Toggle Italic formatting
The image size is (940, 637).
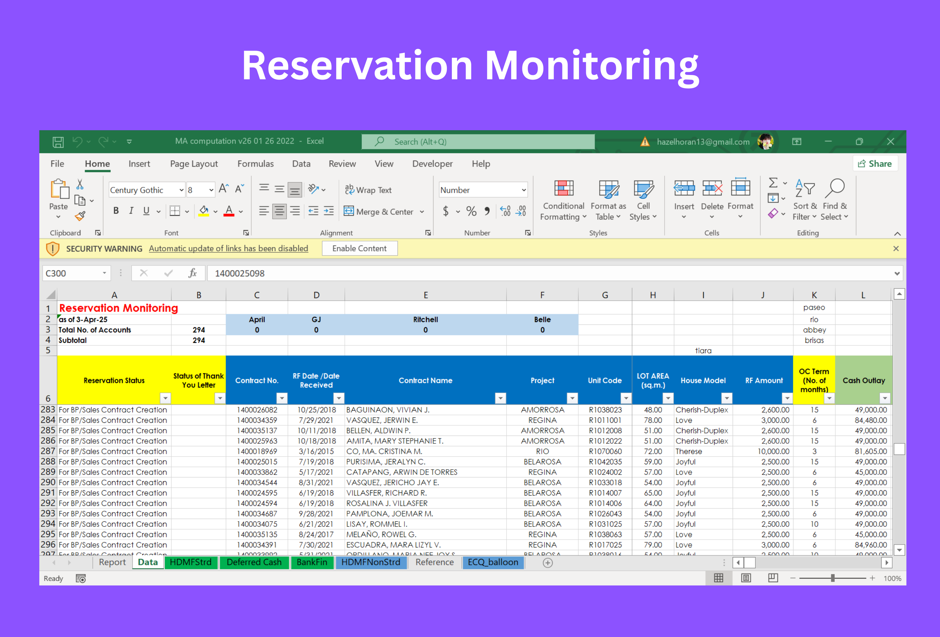[131, 211]
